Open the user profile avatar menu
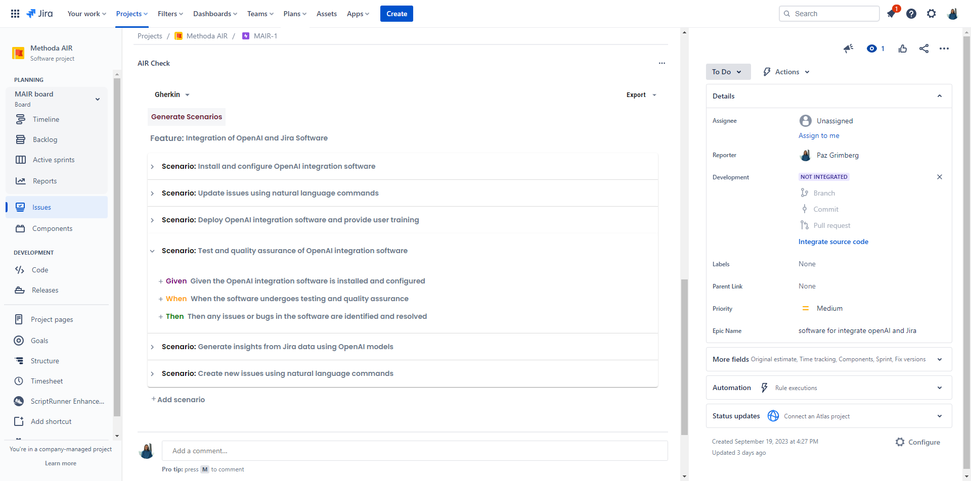 pos(952,14)
